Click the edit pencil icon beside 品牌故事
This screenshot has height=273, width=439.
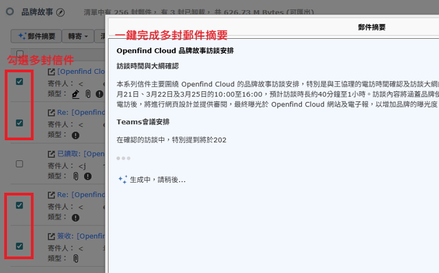[60, 12]
